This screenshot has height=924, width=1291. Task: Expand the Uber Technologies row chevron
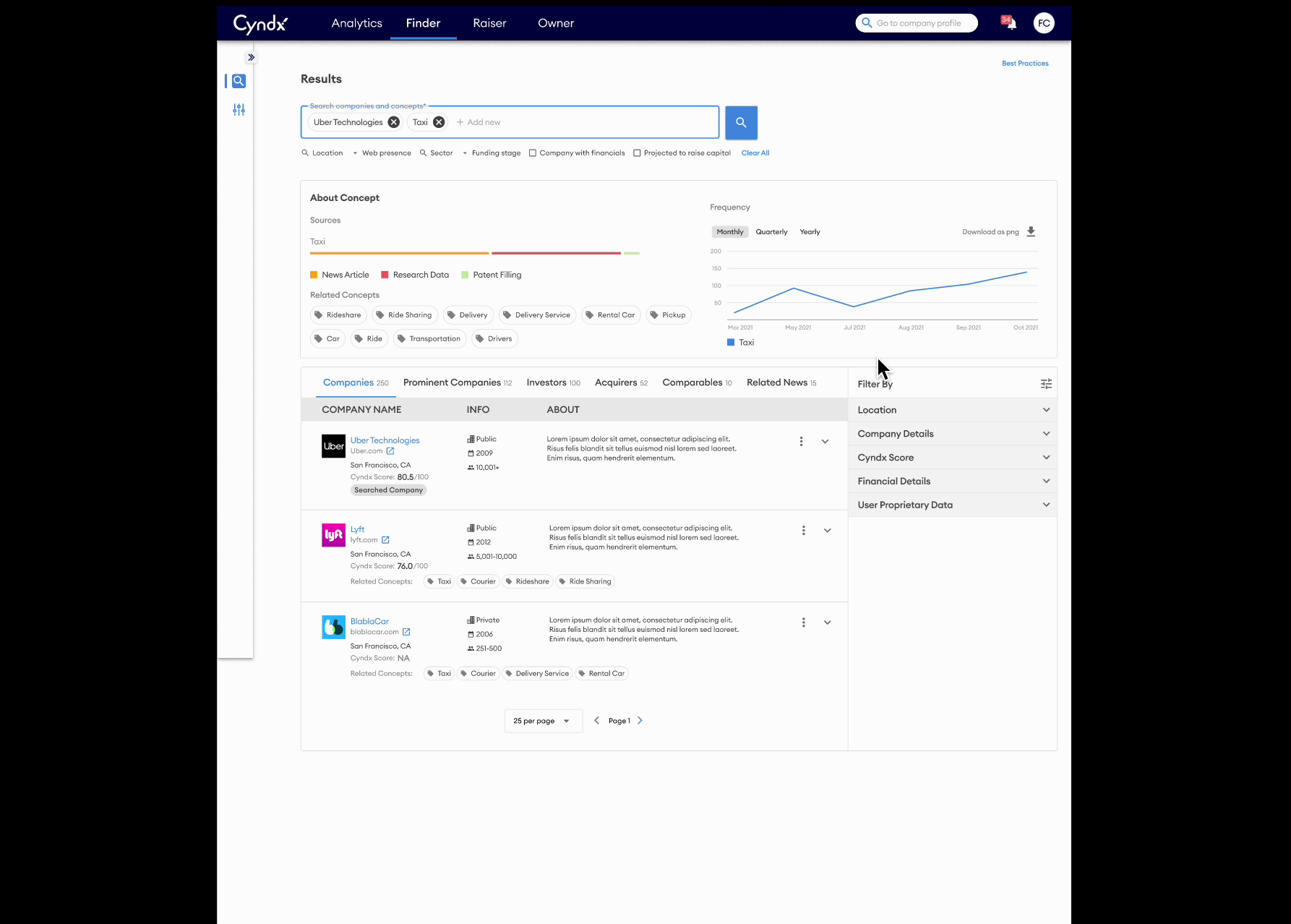click(x=825, y=441)
